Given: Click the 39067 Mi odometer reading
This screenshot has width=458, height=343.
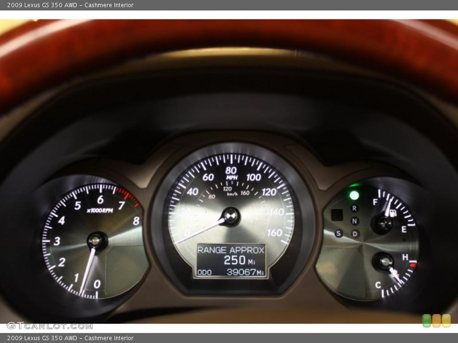Looking at the screenshot, I should [x=245, y=272].
